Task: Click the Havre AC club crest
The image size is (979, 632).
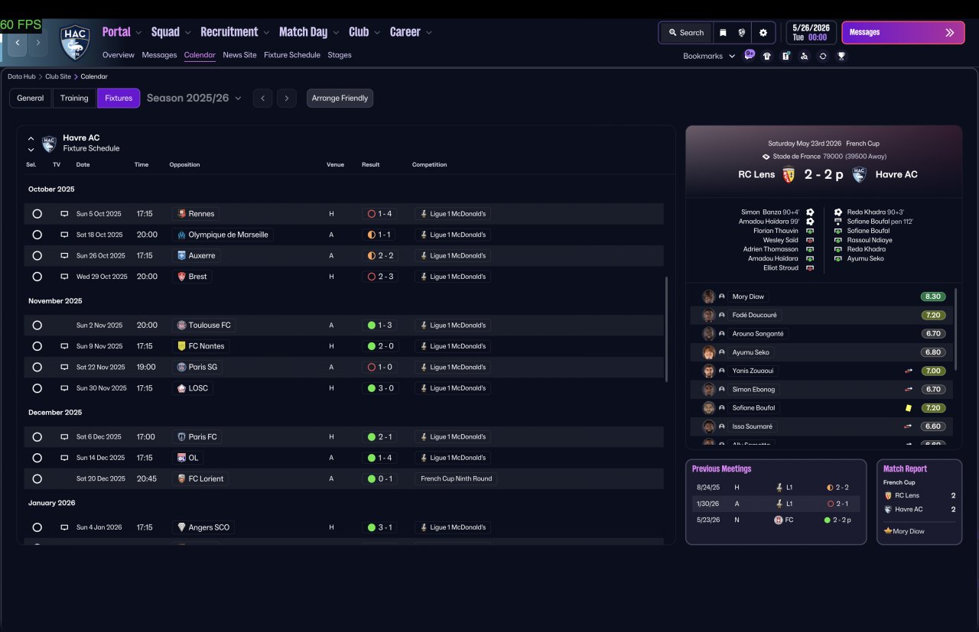Action: coord(75,43)
